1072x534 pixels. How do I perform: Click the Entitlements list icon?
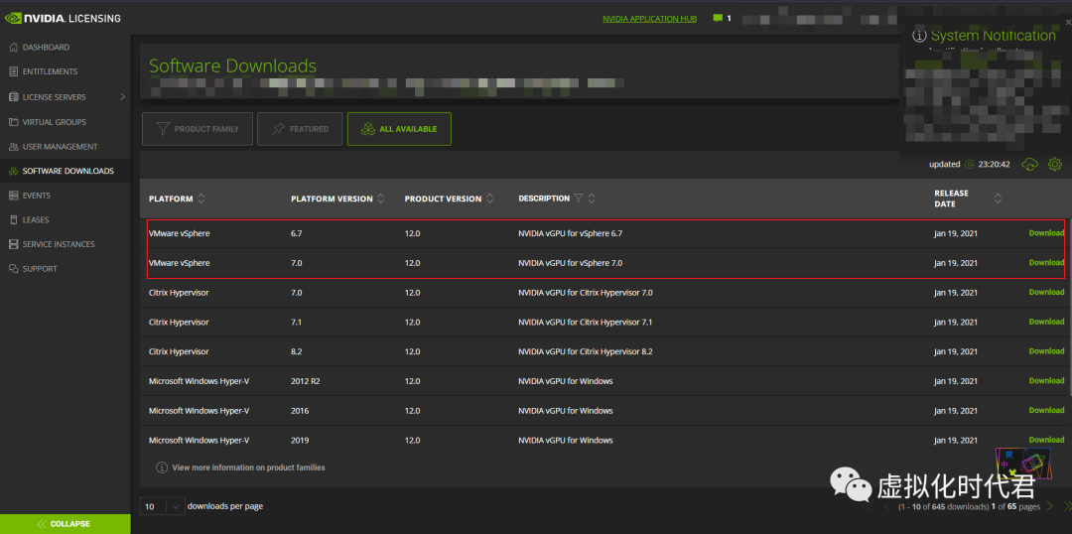pos(13,71)
